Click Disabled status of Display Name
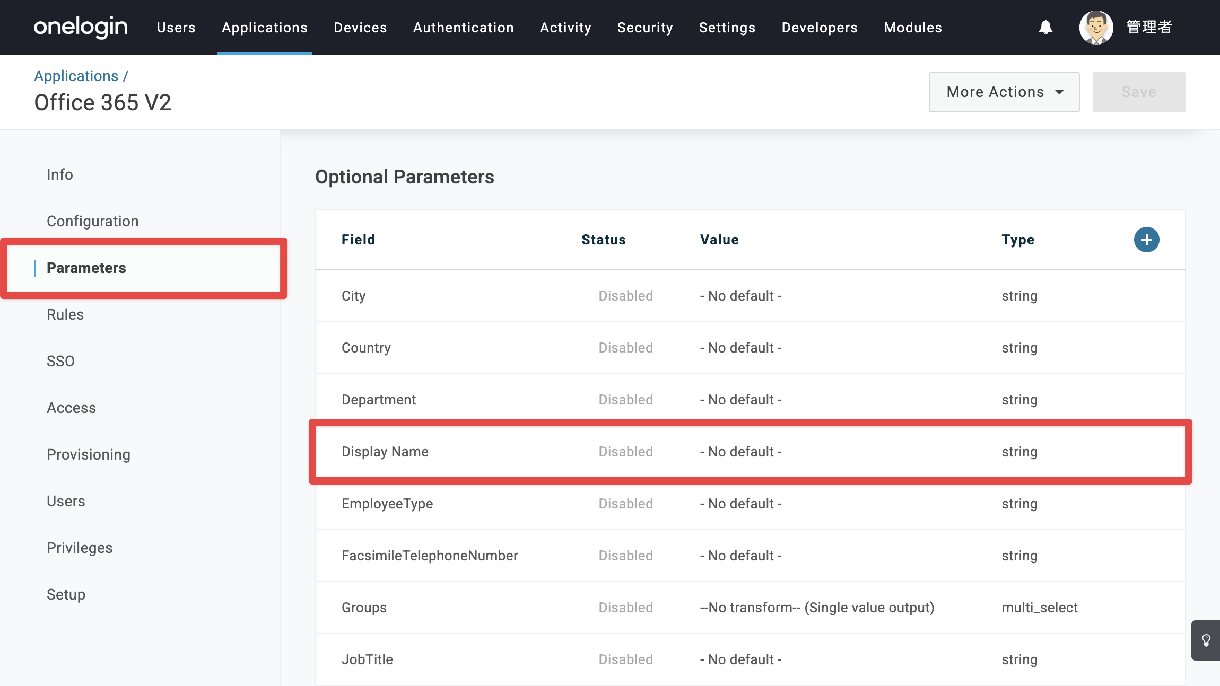The width and height of the screenshot is (1220, 686). tap(625, 452)
